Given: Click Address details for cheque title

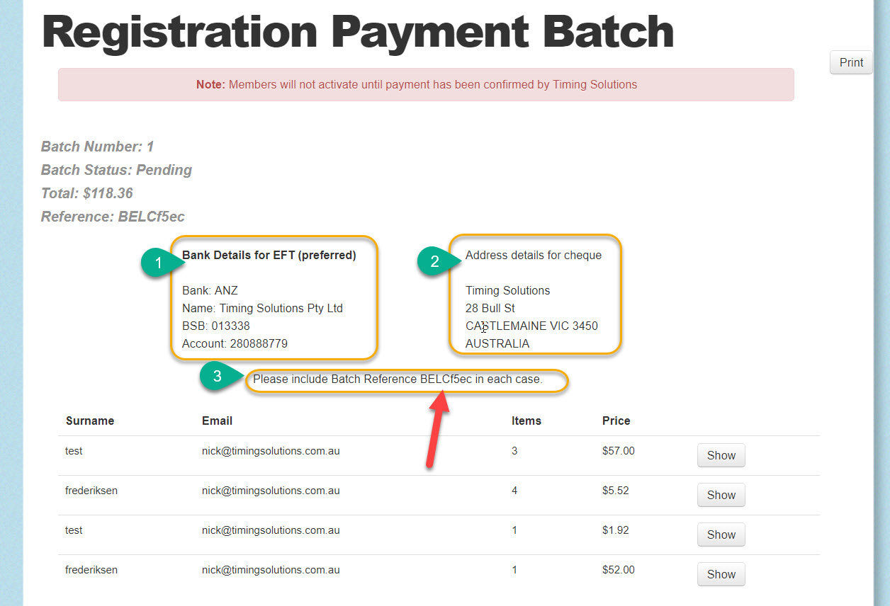Looking at the screenshot, I should 534,255.
